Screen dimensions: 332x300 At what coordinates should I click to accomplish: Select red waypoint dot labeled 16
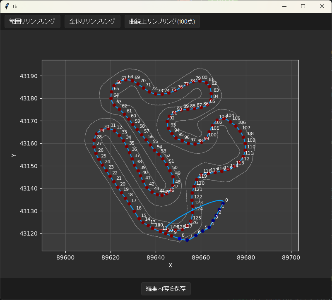[134, 211]
